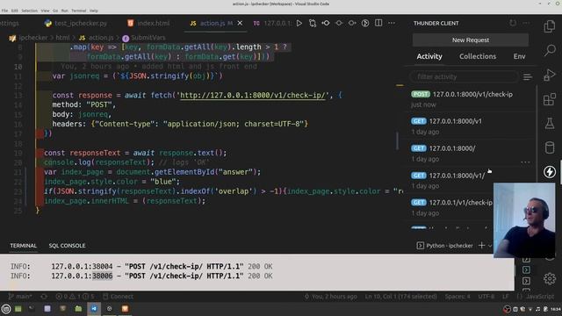Image resolution: width=562 pixels, height=316 pixels.
Task: Switch to the test_ipchecker.py tab
Action: (76, 24)
